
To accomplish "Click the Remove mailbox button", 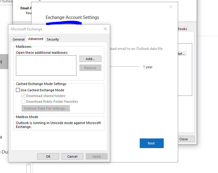I will coord(90,68).
